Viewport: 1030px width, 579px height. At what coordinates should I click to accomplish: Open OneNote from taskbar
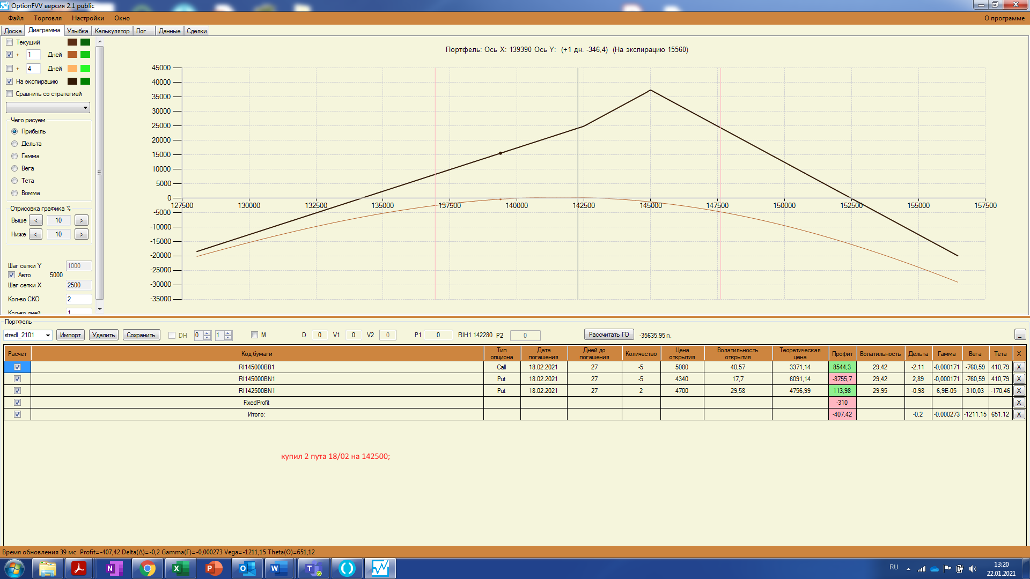pyautogui.click(x=114, y=568)
